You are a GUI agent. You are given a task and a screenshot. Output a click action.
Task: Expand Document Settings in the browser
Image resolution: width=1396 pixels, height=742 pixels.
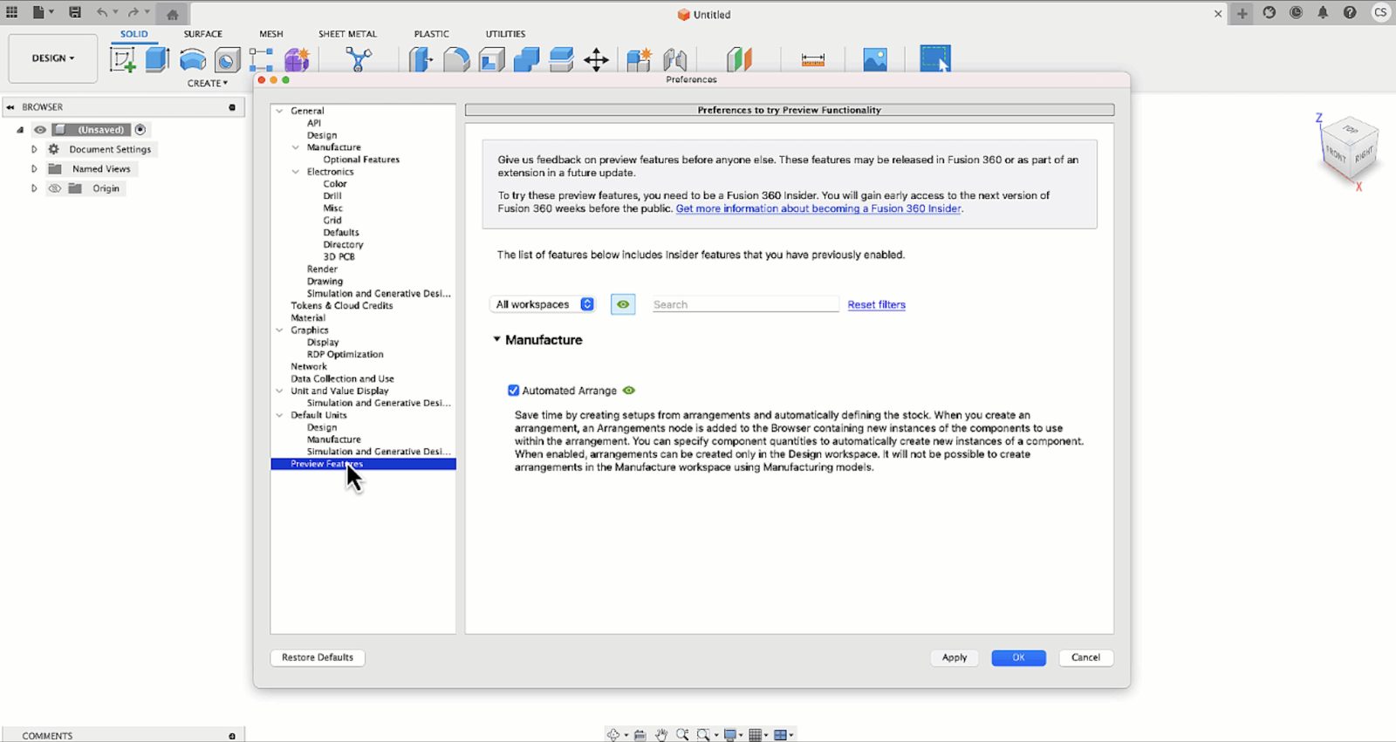34,149
